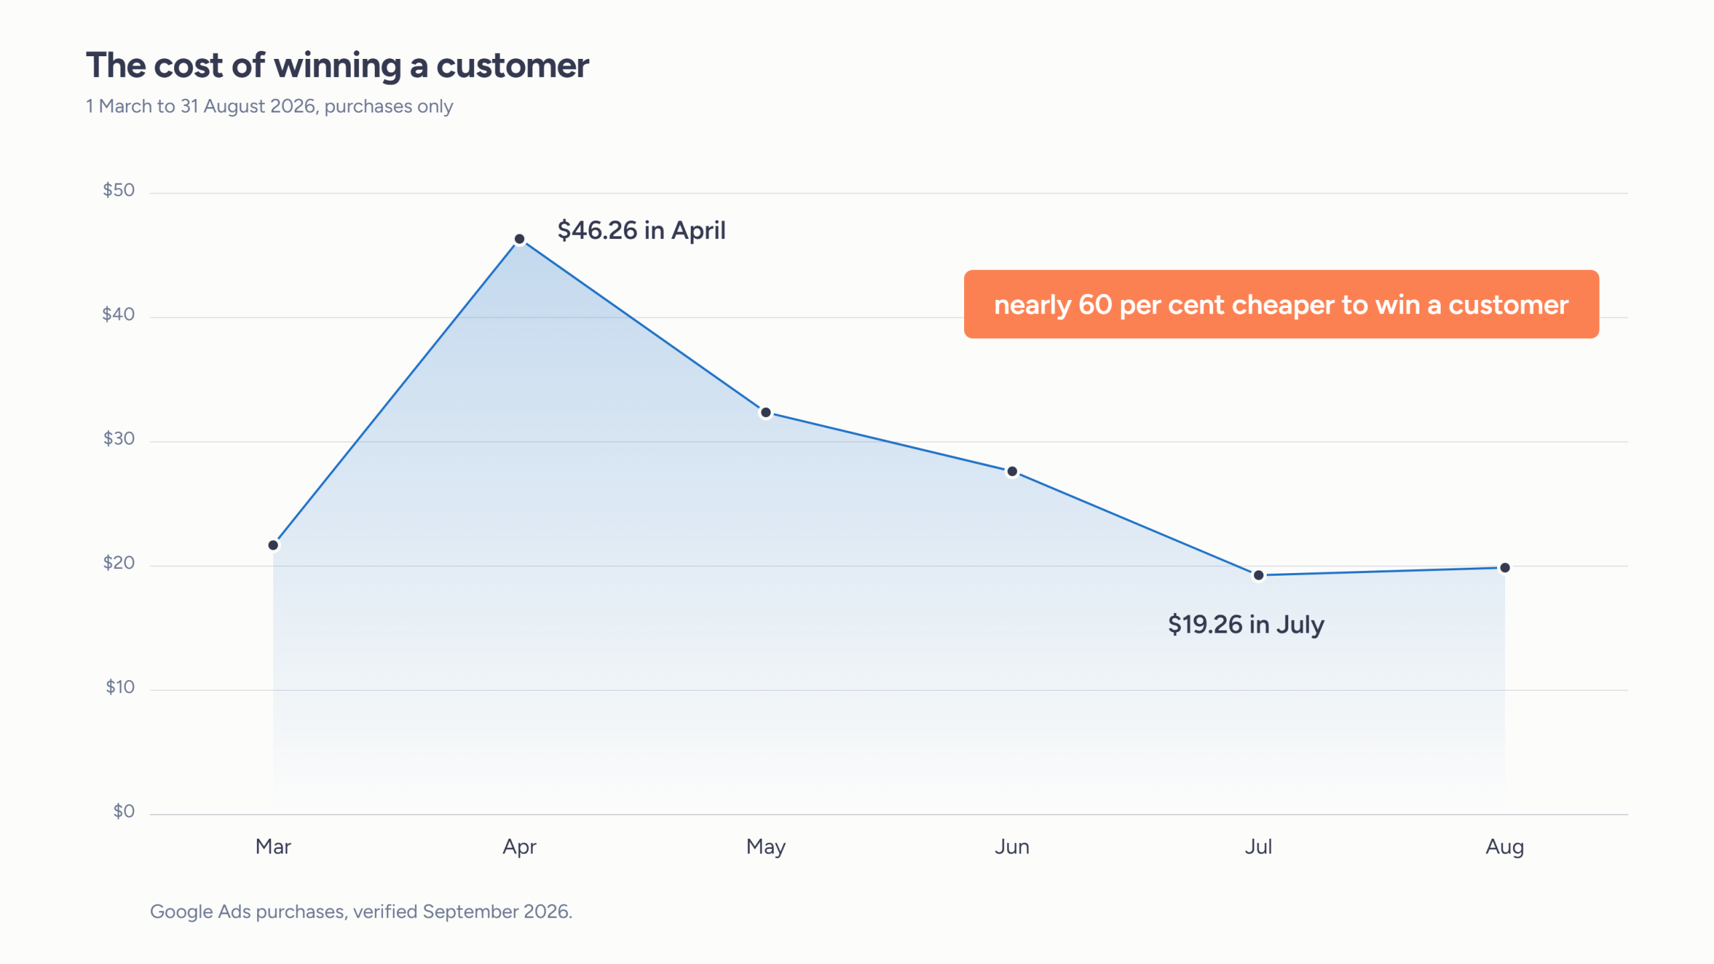Viewport: 1714px width, 964px height.
Task: Select the June data point
Action: coord(1012,472)
